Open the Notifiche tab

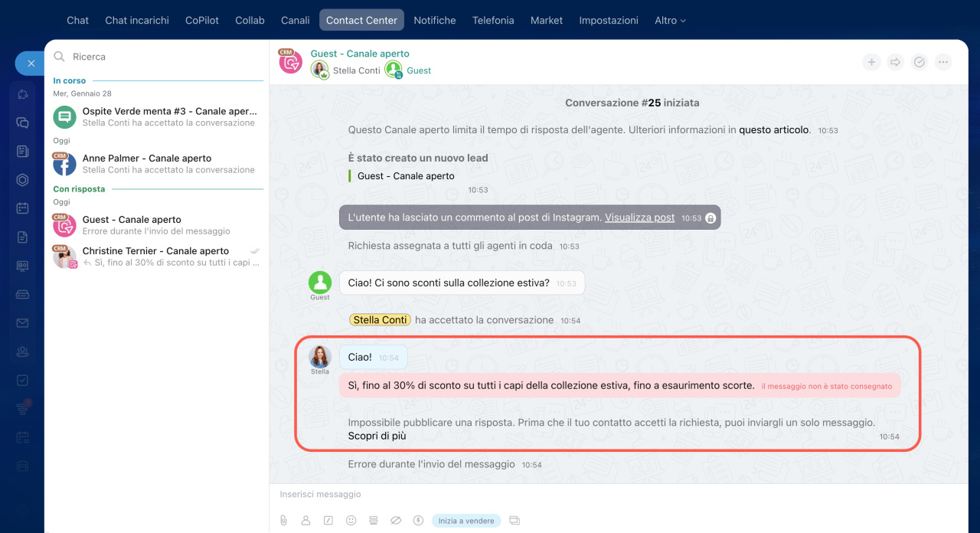point(435,21)
